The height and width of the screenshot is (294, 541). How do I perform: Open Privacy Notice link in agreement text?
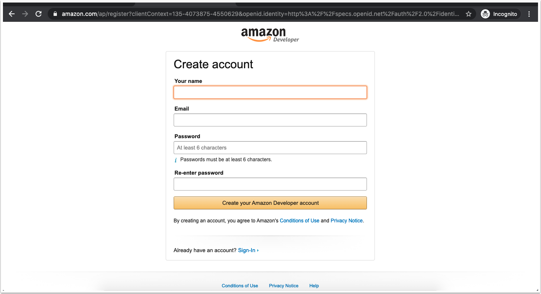(346, 221)
